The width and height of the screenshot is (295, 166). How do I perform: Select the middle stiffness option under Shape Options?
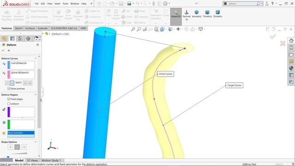pyautogui.click(x=17, y=147)
